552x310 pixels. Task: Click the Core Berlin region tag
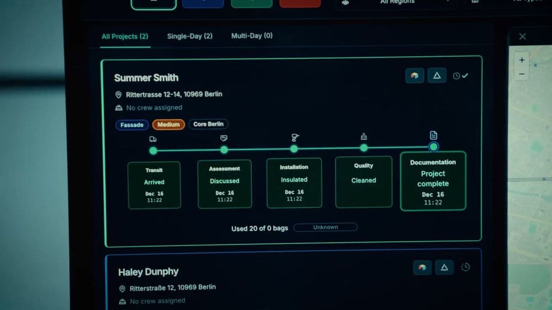[x=209, y=124]
